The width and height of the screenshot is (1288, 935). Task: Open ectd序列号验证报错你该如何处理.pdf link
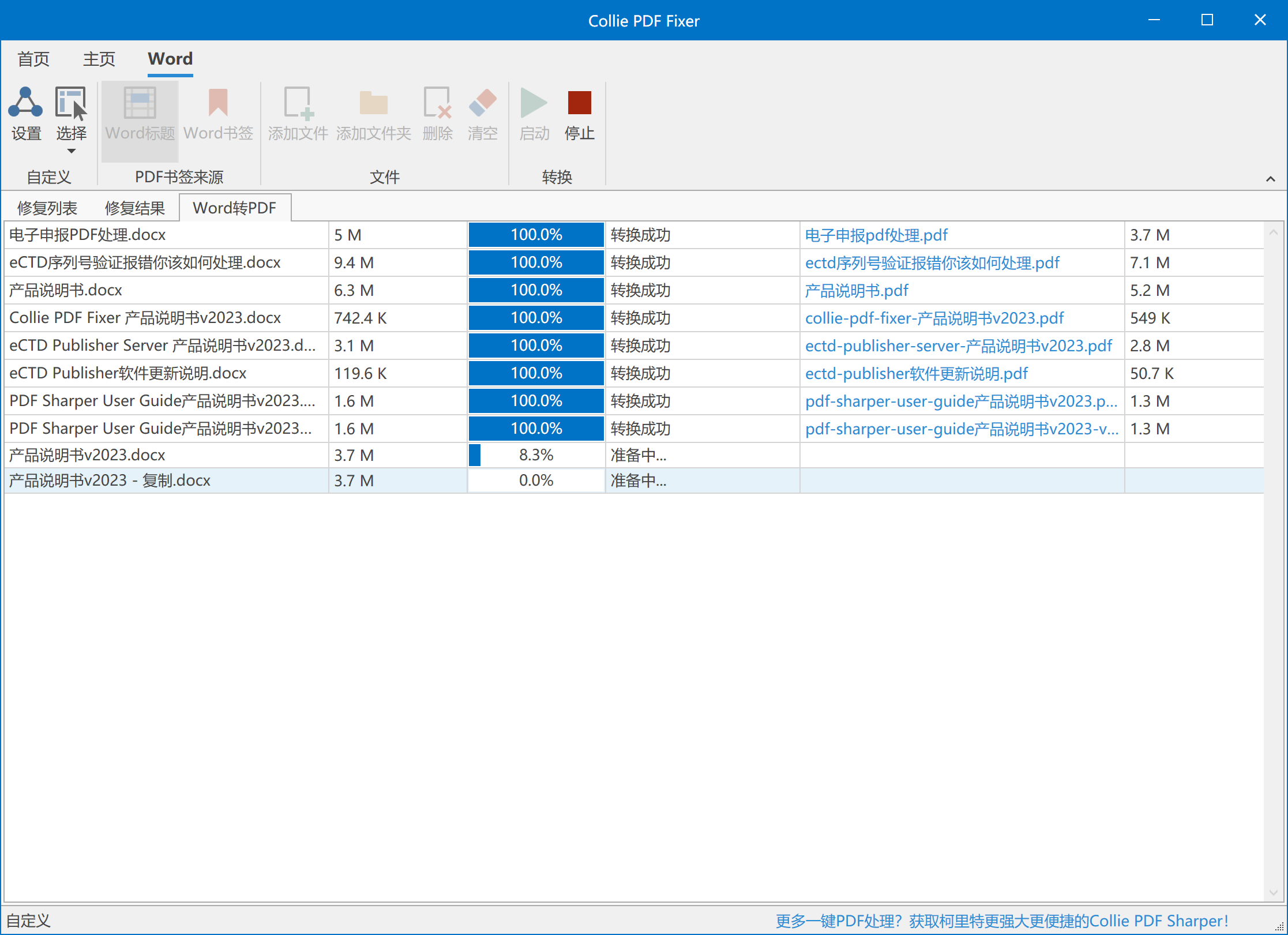(932, 262)
